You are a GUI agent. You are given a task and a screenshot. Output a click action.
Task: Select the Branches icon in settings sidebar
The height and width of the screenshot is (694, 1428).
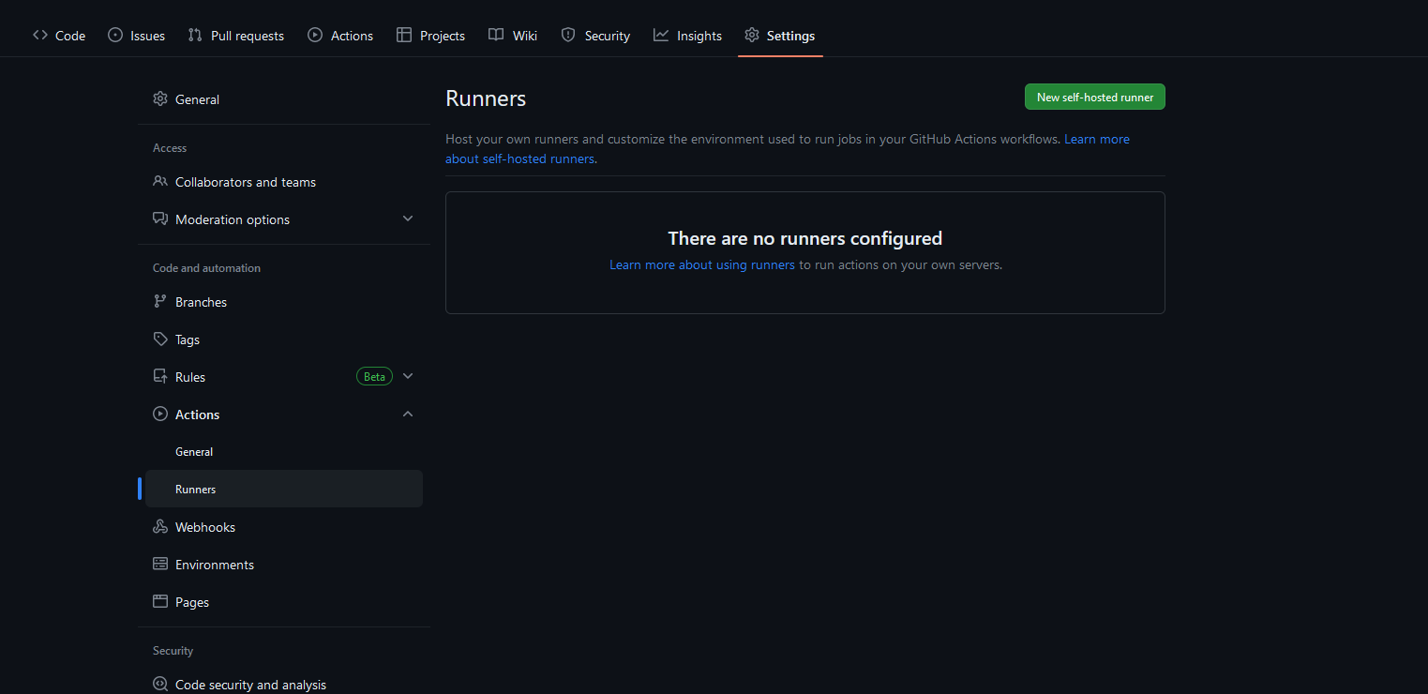click(x=159, y=301)
